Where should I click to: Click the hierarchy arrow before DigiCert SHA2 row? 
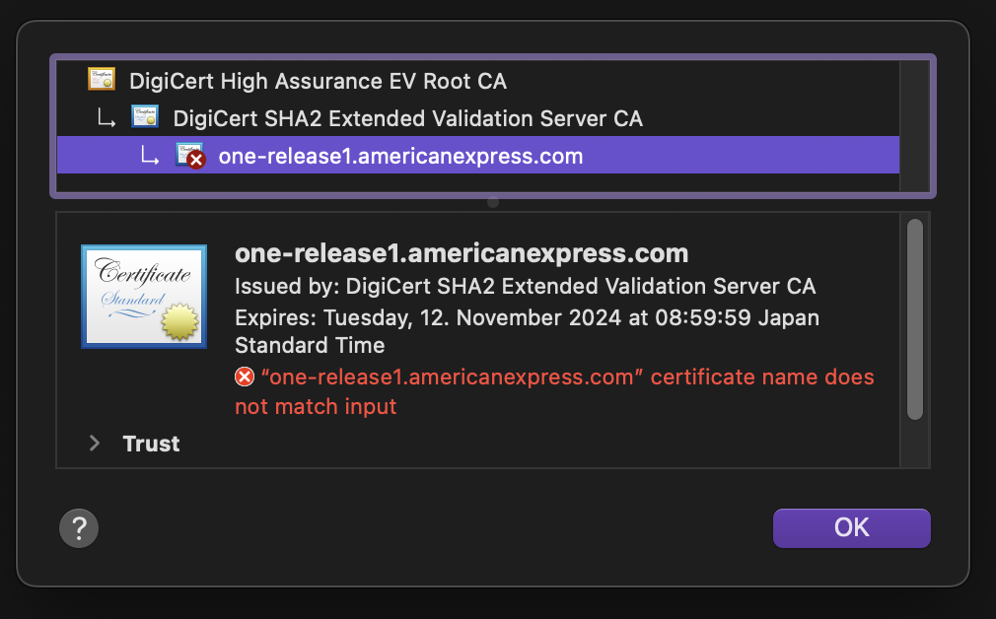tap(106, 119)
